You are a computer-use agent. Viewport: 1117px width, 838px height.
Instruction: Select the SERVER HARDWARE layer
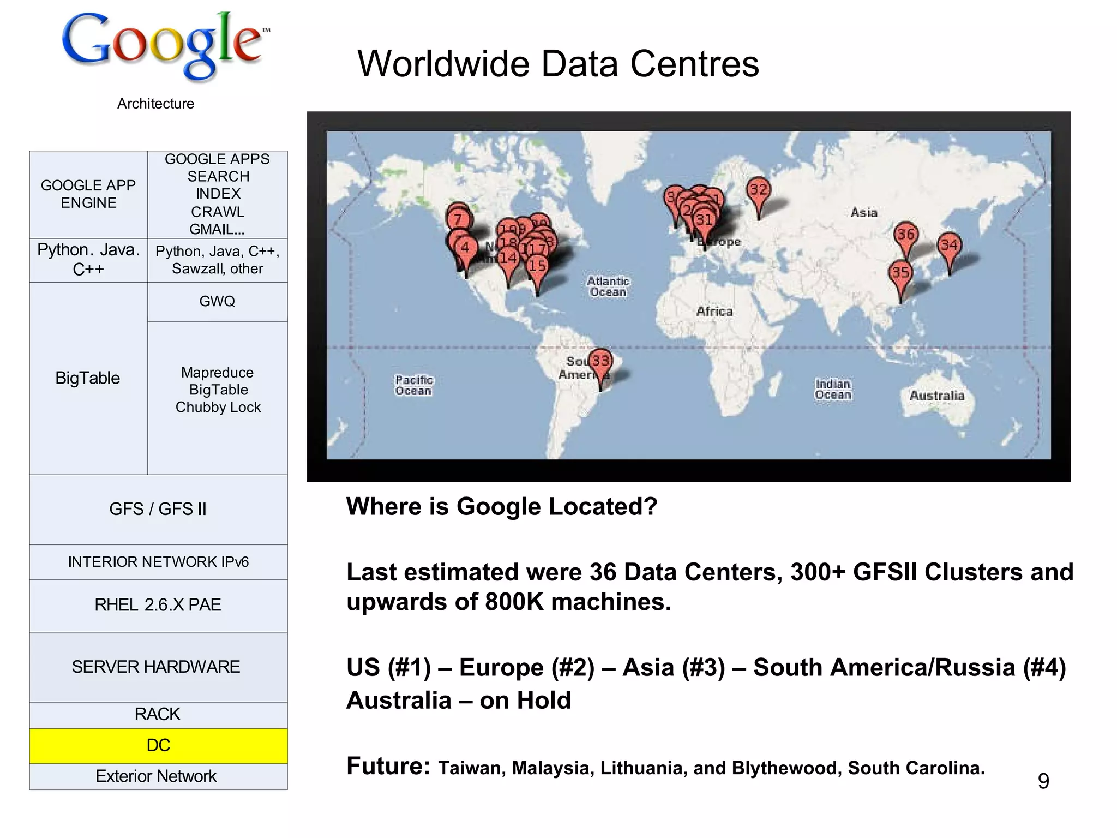159,667
